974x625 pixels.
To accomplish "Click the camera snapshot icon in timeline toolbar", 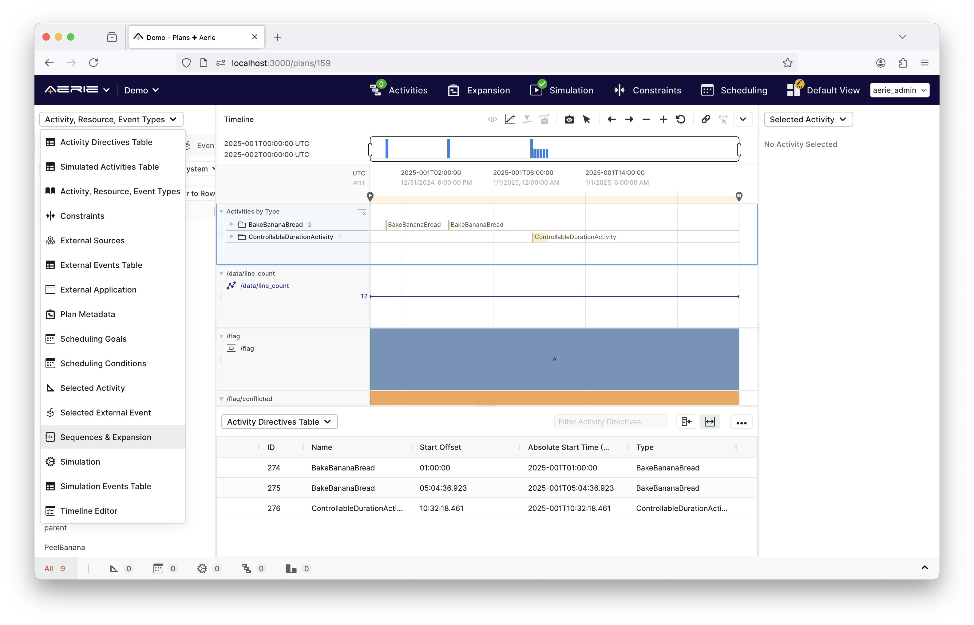I will click(569, 119).
